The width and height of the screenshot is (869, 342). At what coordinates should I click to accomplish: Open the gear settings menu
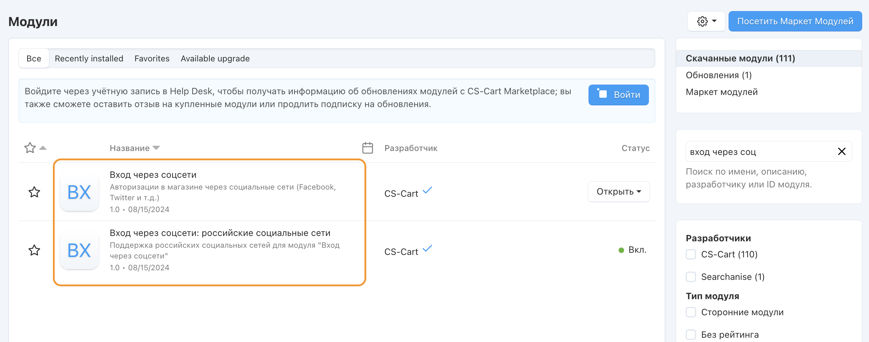[x=706, y=21]
